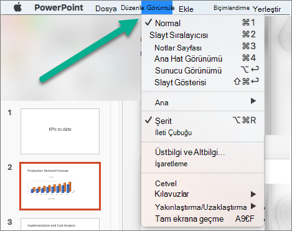Select slide 2 Production Demand Forecast thumbnail

(x=60, y=186)
